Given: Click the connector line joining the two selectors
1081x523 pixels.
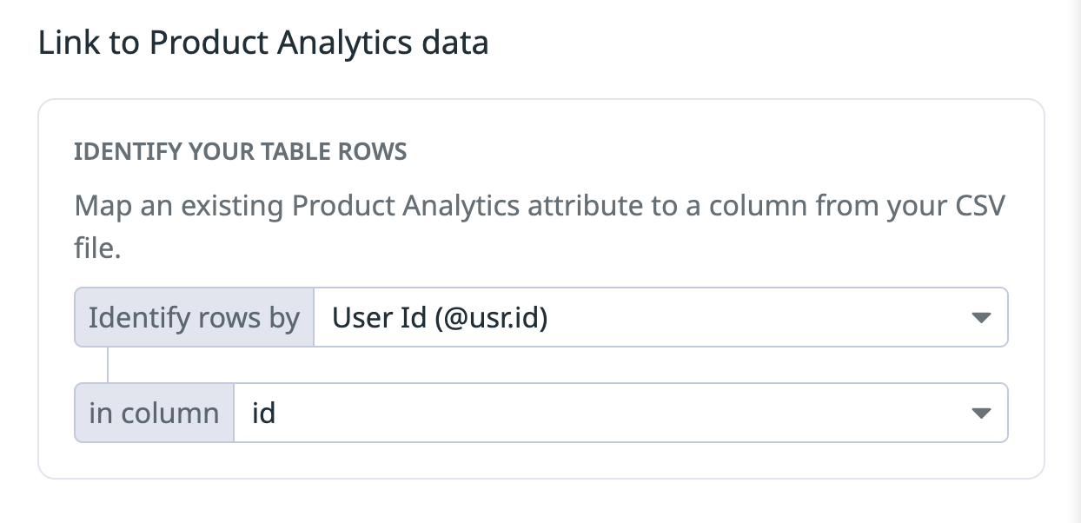Looking at the screenshot, I should pyautogui.click(x=108, y=365).
